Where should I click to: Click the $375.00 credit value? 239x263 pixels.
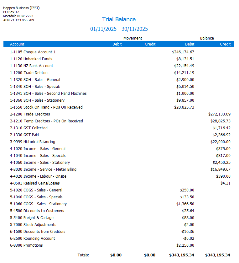[223, 149]
